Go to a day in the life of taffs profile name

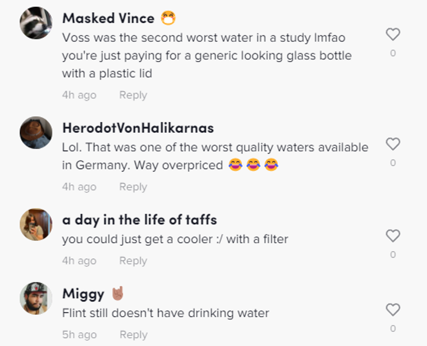click(x=139, y=220)
